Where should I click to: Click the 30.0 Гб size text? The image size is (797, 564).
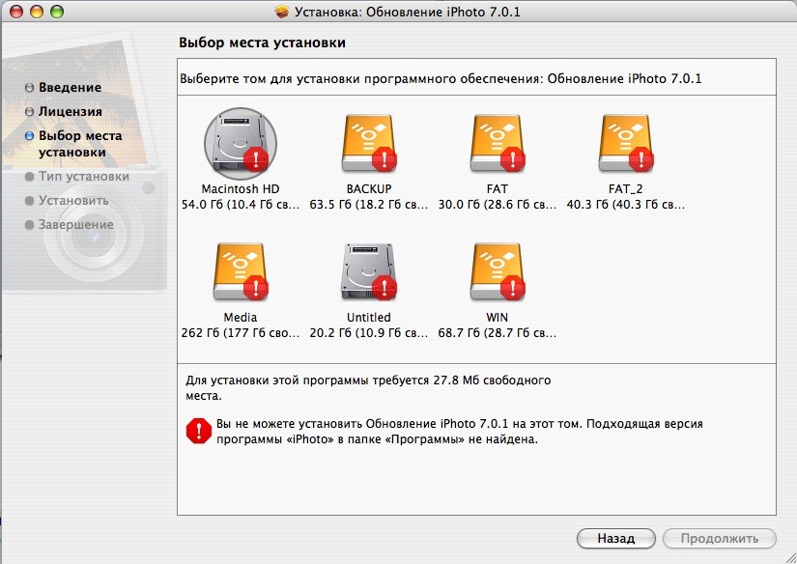[x=498, y=205]
